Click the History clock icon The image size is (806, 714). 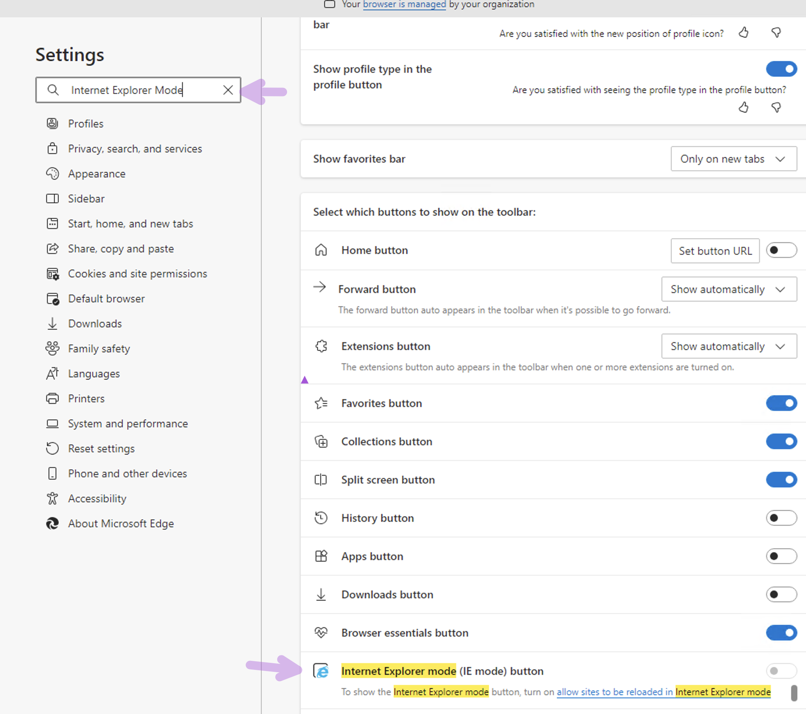click(321, 518)
